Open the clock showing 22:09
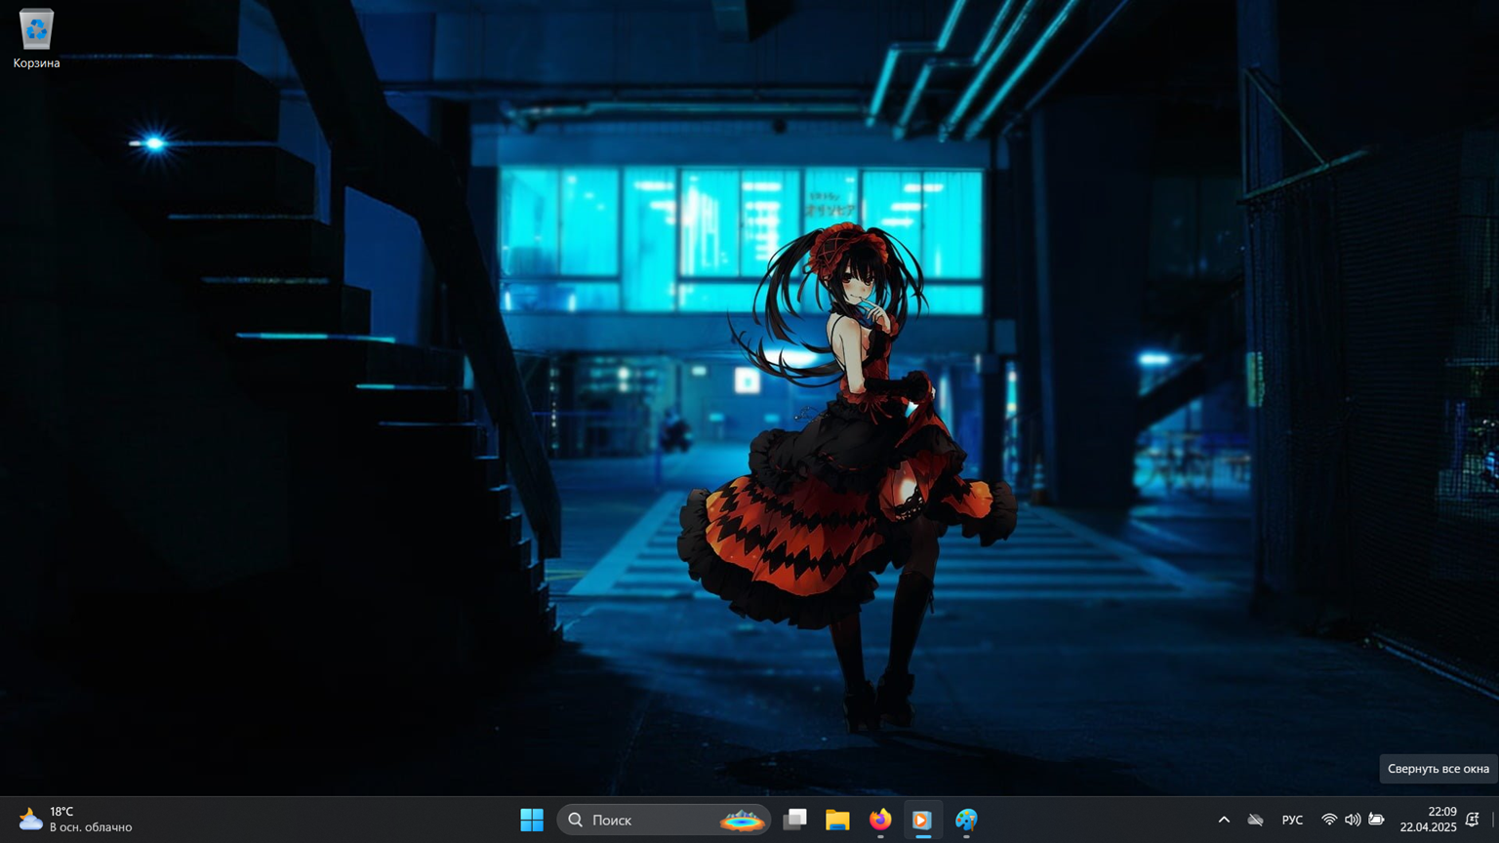The height and width of the screenshot is (843, 1499). (1429, 820)
